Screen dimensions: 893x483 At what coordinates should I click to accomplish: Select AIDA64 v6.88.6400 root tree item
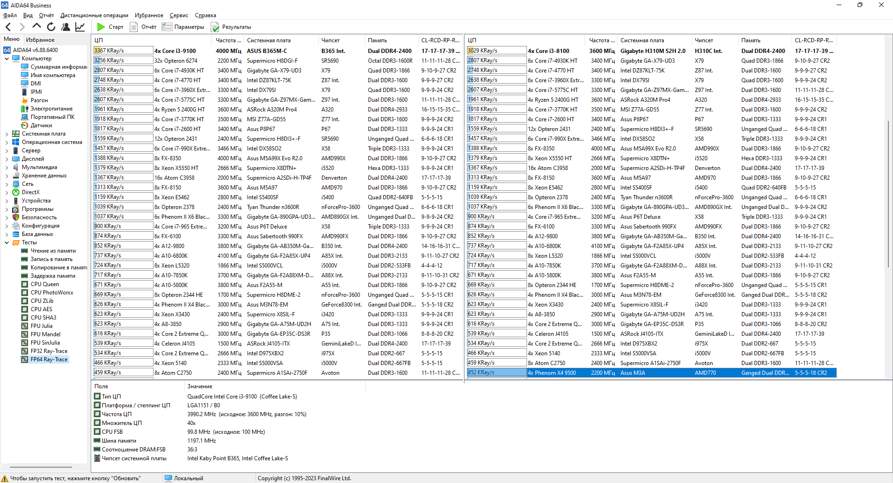(x=31, y=50)
